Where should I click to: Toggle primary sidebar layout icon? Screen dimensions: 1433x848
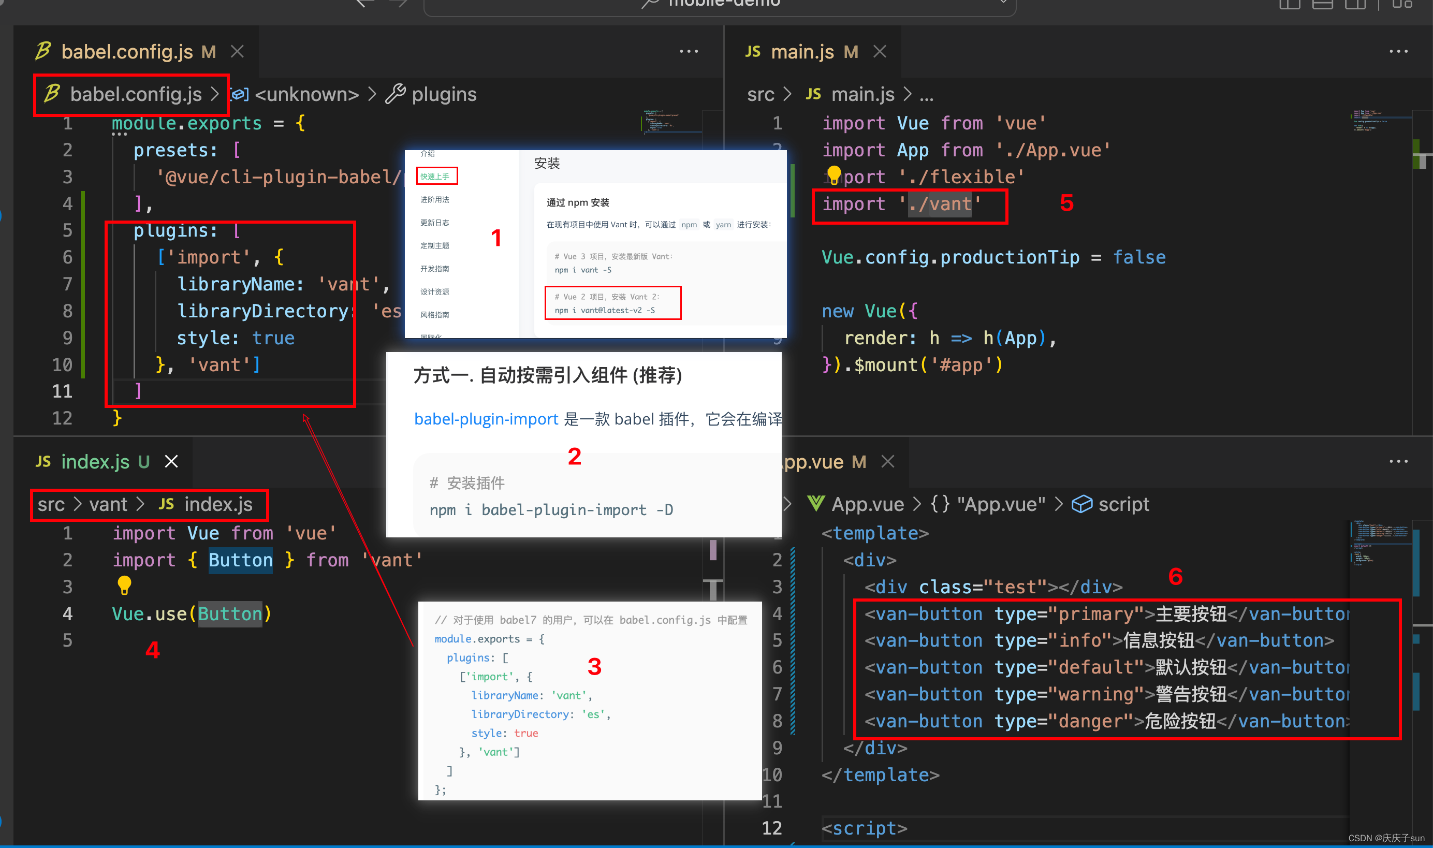pos(1289,4)
